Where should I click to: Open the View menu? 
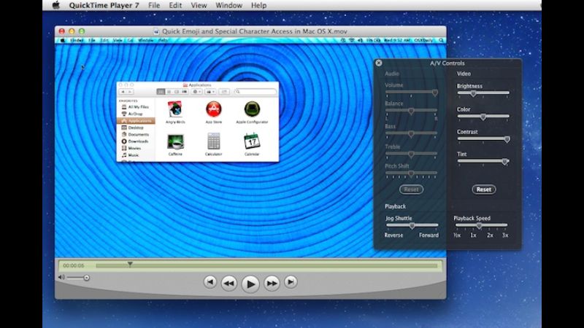tap(199, 5)
